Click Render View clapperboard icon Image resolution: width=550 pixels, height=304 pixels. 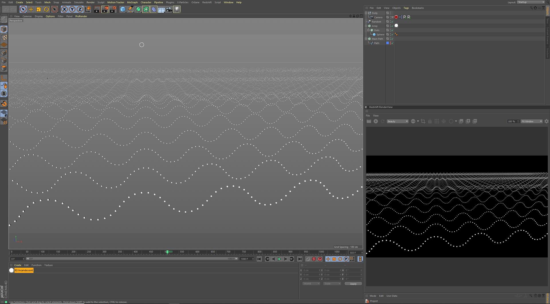click(x=97, y=9)
